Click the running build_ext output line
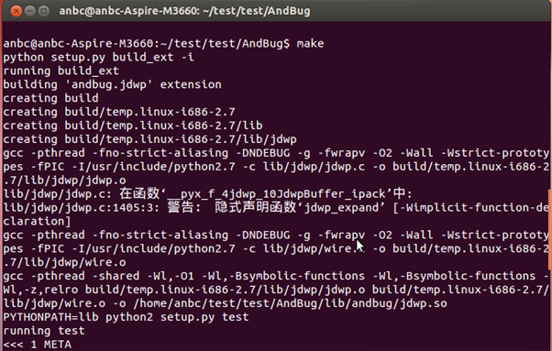Screen dimensions: 552x351 point(61,71)
